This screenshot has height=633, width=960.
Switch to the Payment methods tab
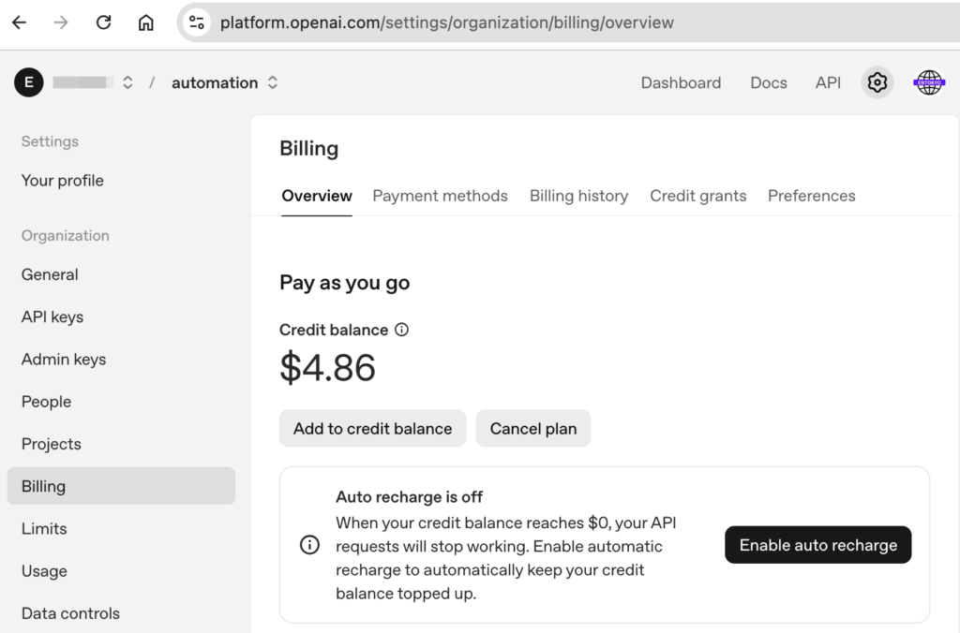click(440, 196)
